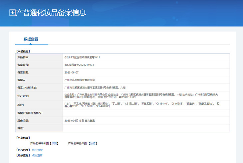Open 点击查看 link next to 执行标准
Image resolution: width=243 pixels, height=163 pixels.
[x=37, y=150]
